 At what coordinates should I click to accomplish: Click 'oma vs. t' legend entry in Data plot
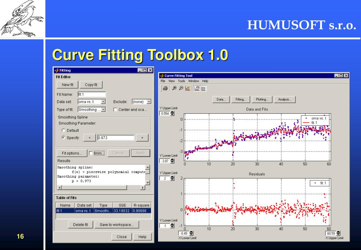point(315,118)
